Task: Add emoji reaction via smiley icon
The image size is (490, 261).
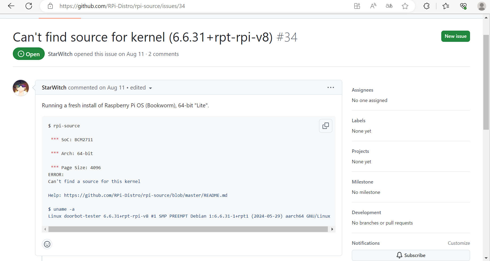Action: pos(47,244)
